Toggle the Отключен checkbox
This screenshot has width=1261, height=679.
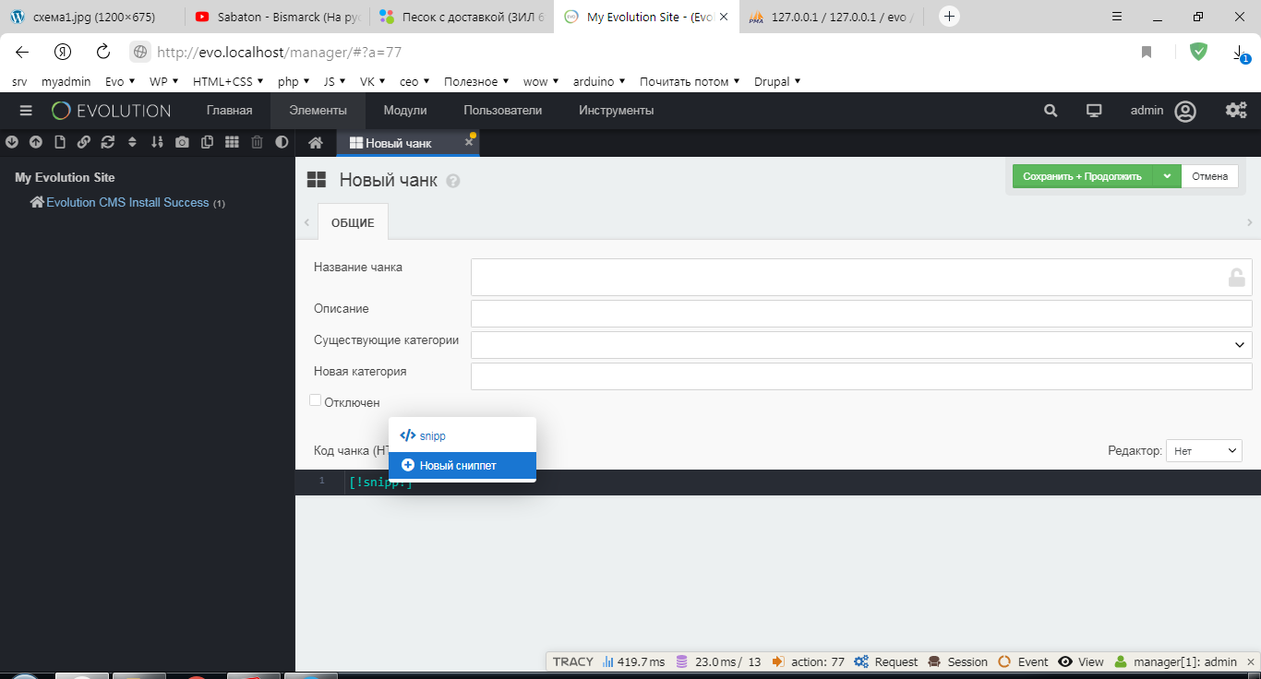[315, 400]
